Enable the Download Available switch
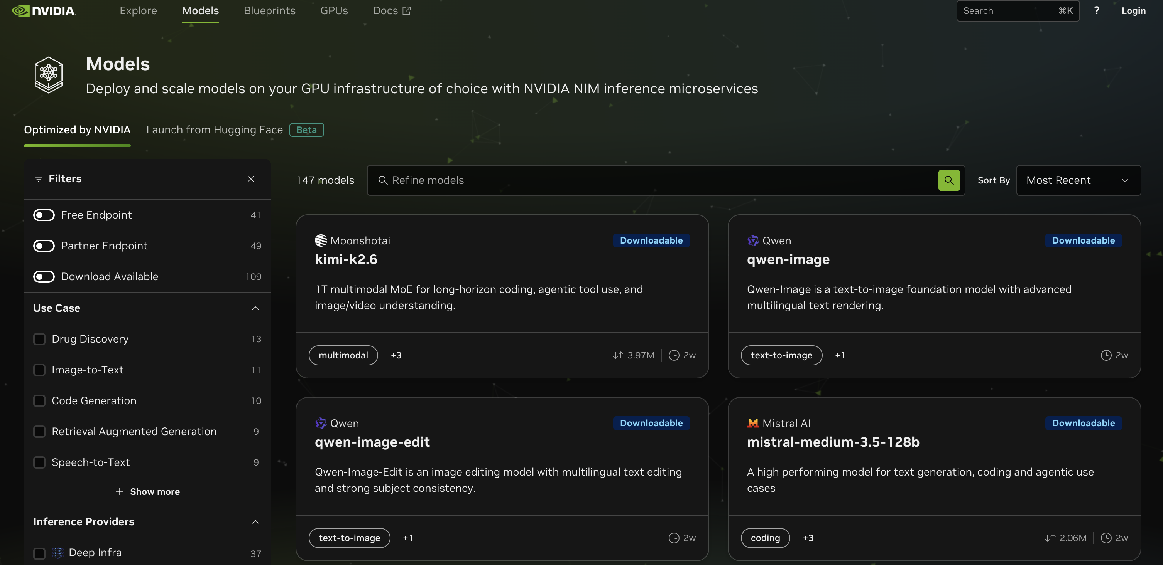This screenshot has width=1163, height=565. tap(44, 276)
